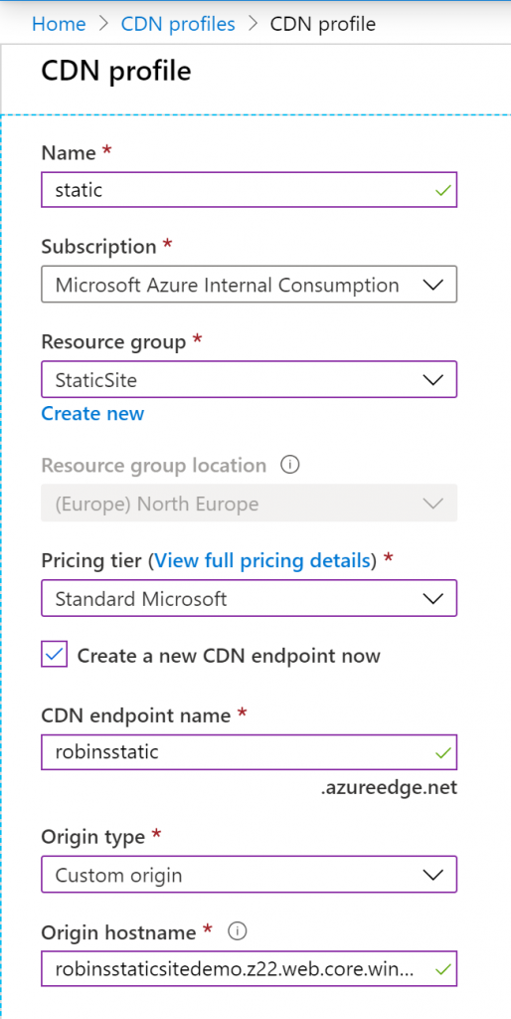
Task: Click the chevron after CDN profiles in the breadcrumb
Action: click(x=252, y=24)
